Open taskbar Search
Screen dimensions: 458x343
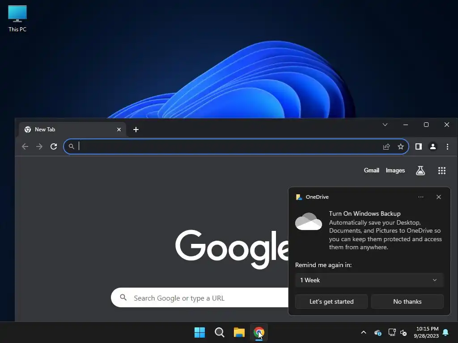[219, 332]
